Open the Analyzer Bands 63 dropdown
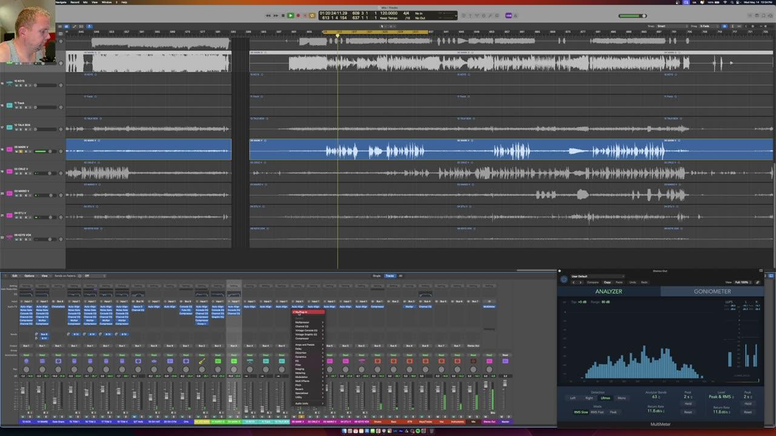Viewport: 776px width, 436px height. click(x=655, y=397)
